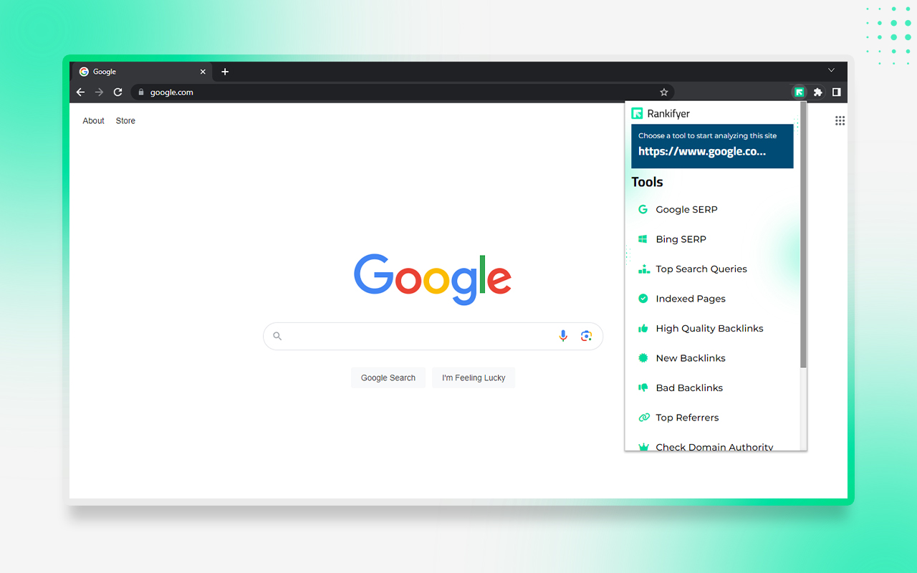Click the Tools heading in Rankifyer

(x=647, y=182)
